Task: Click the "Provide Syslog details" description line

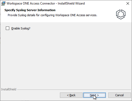Action: (x=52, y=15)
